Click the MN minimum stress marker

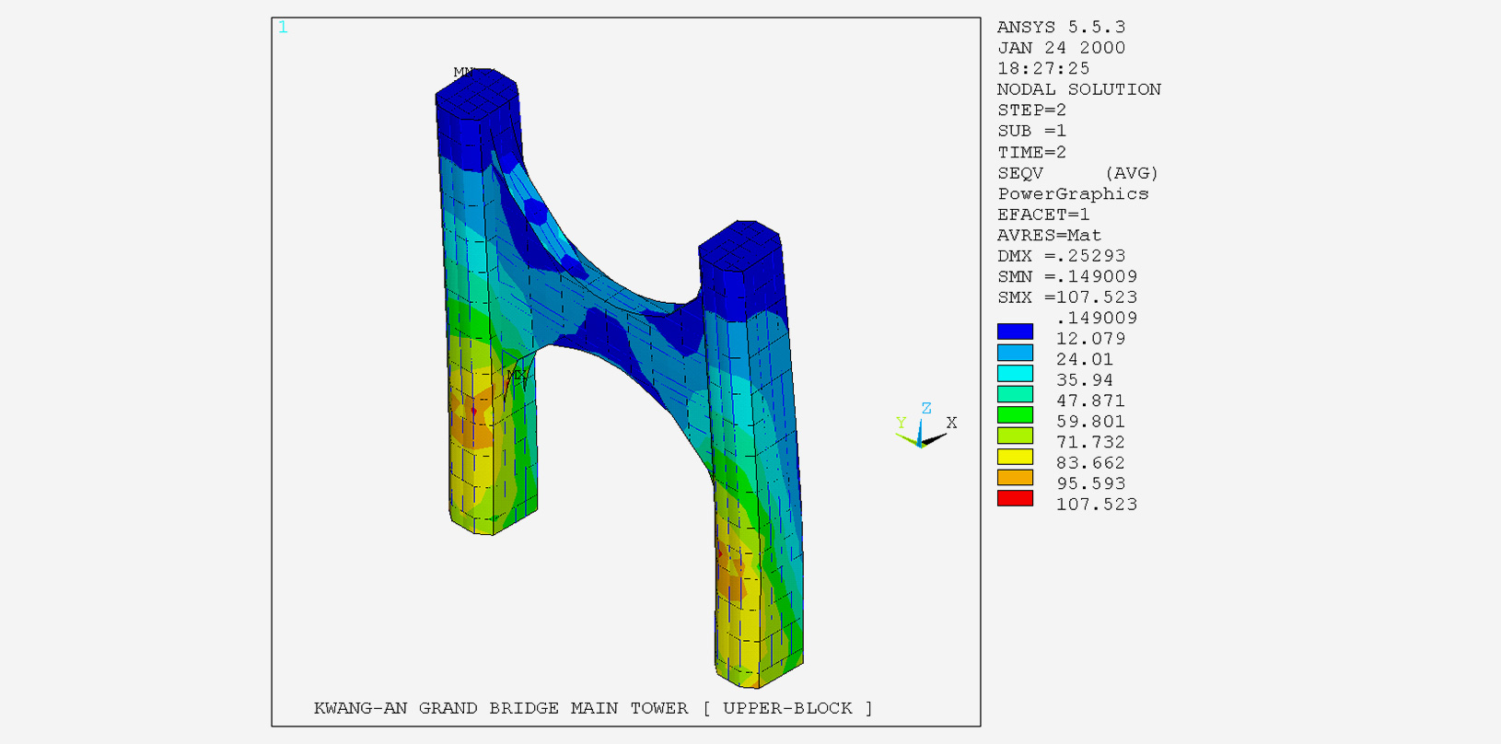coord(464,72)
